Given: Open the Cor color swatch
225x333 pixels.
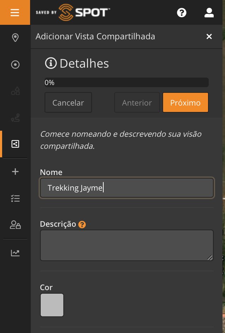Looking at the screenshot, I should pos(52,305).
